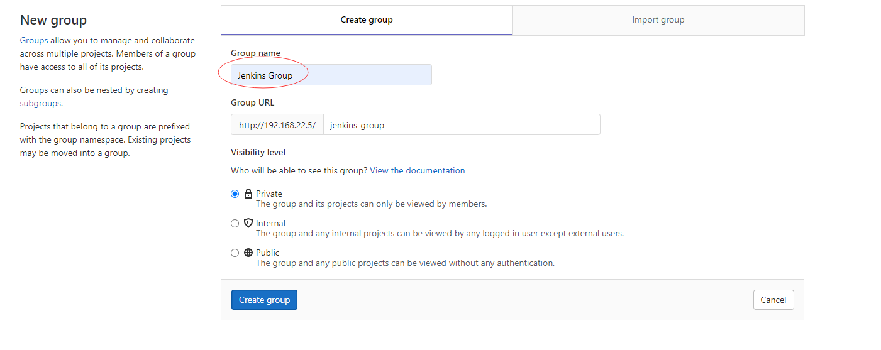
Task: Click the shield icon beside Internal
Action: click(x=248, y=223)
